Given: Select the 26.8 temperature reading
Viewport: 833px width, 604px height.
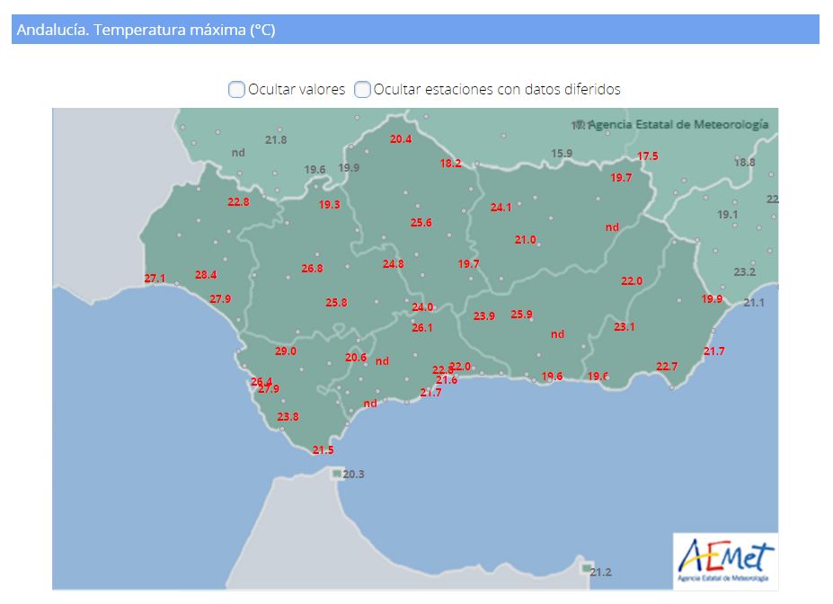Looking at the screenshot, I should [x=313, y=269].
